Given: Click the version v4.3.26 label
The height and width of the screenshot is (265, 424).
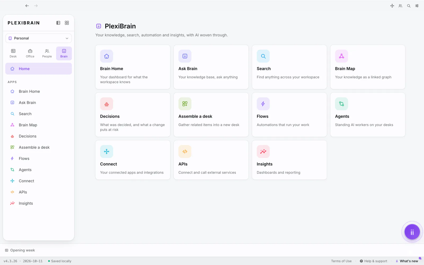Looking at the screenshot, I should pyautogui.click(x=10, y=261).
